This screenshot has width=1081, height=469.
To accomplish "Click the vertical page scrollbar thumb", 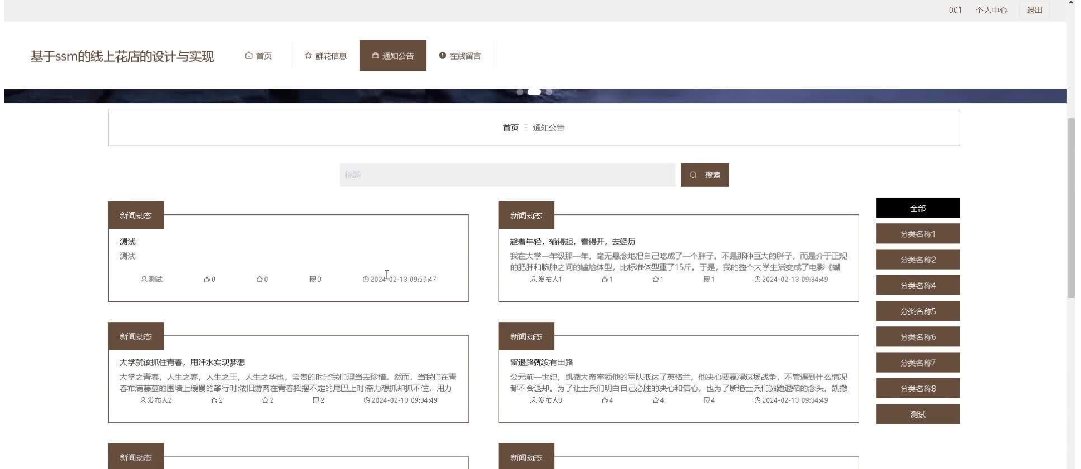I will coord(1071,208).
